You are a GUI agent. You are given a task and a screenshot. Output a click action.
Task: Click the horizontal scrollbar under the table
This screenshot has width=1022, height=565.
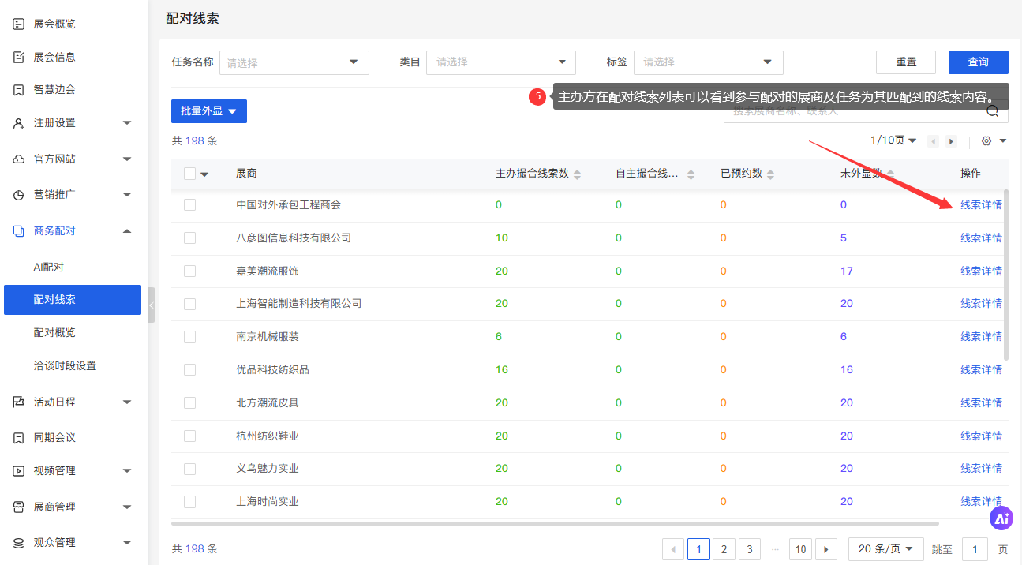pyautogui.click(x=554, y=523)
